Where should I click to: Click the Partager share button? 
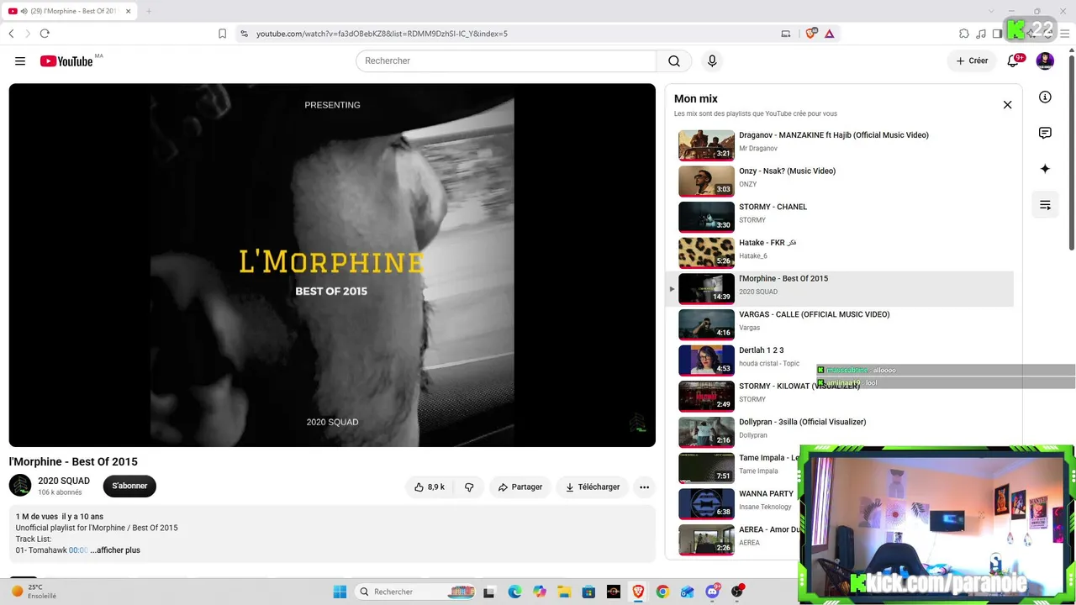[520, 487]
